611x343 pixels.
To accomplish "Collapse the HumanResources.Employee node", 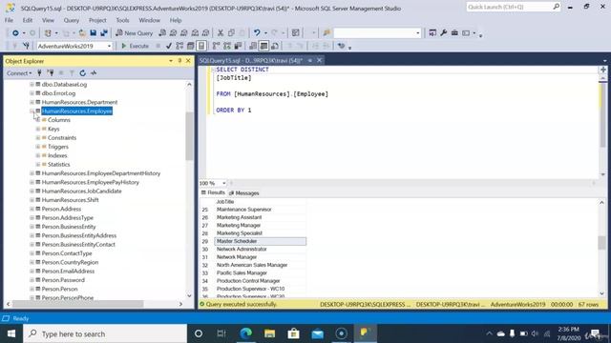I will click(x=32, y=111).
